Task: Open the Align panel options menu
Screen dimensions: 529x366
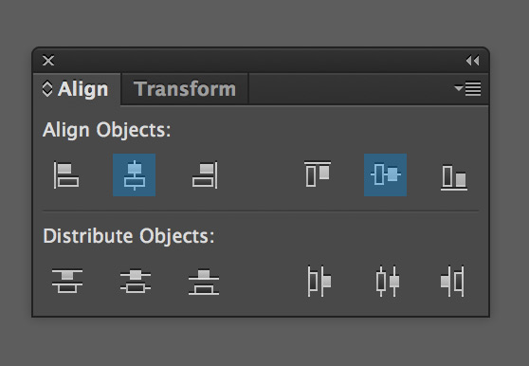Action: coord(467,89)
